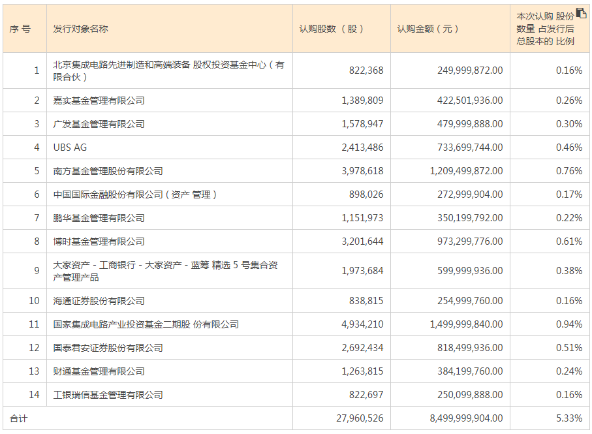
Task: Click share count 1,389,809
Action: coord(362,101)
